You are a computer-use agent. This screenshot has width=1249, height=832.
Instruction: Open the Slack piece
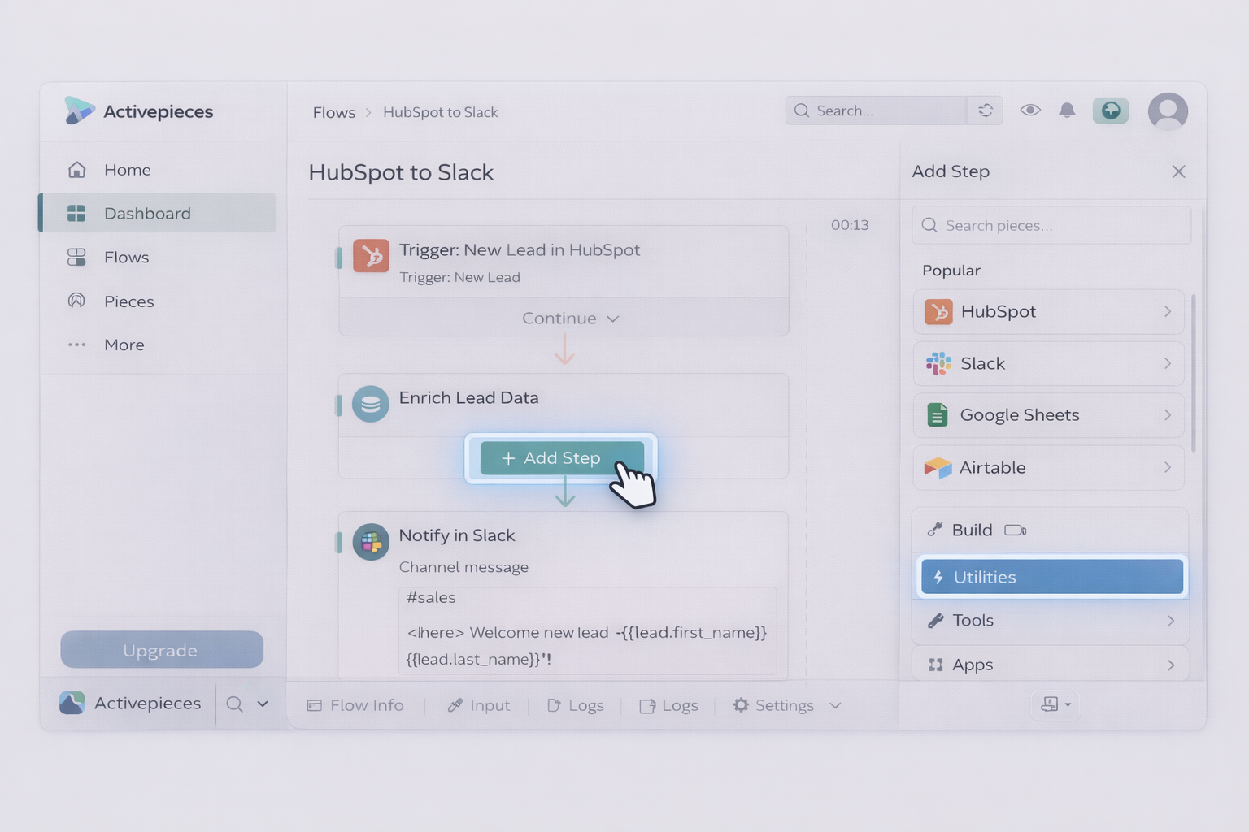[x=1048, y=363]
